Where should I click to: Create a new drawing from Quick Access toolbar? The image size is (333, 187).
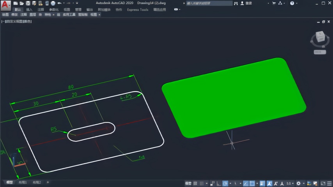tap(15, 3)
